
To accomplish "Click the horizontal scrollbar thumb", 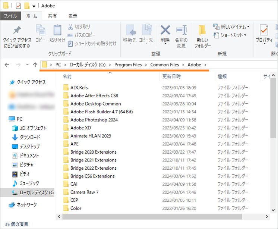I will [152, 217].
